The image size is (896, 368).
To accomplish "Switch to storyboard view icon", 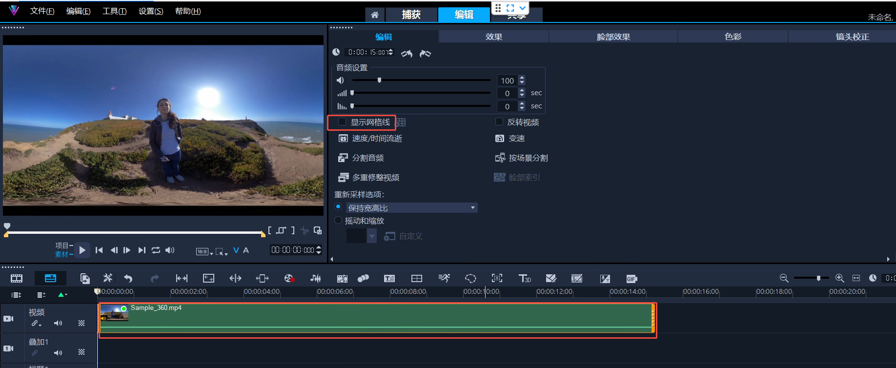I will [x=17, y=278].
